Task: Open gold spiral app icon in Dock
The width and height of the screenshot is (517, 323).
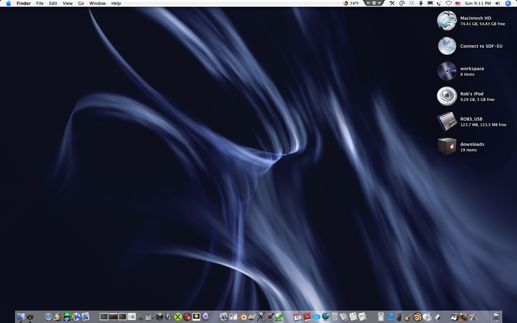Action: 418,317
